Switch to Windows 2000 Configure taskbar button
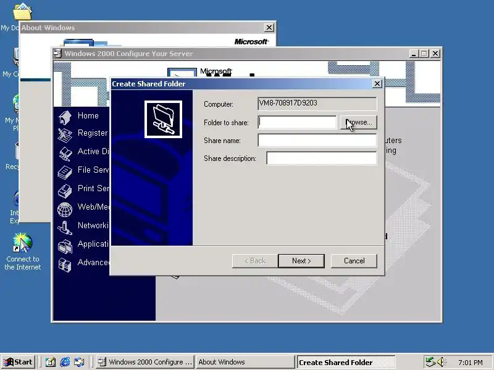Screen dimensions: 494x370 [x=144, y=362]
